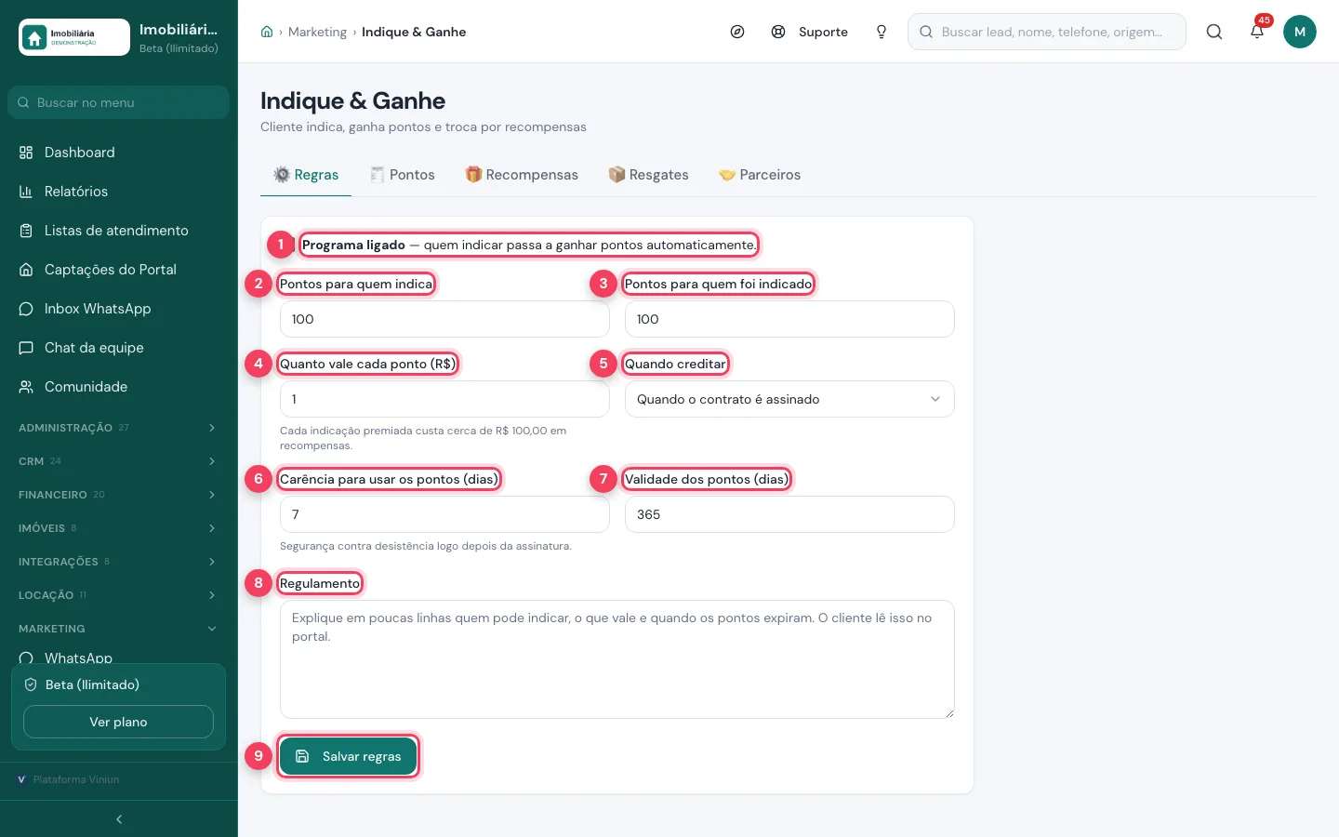The width and height of the screenshot is (1339, 837).
Task: Expand the LOCAÇÃO menu section
Action: point(118,595)
